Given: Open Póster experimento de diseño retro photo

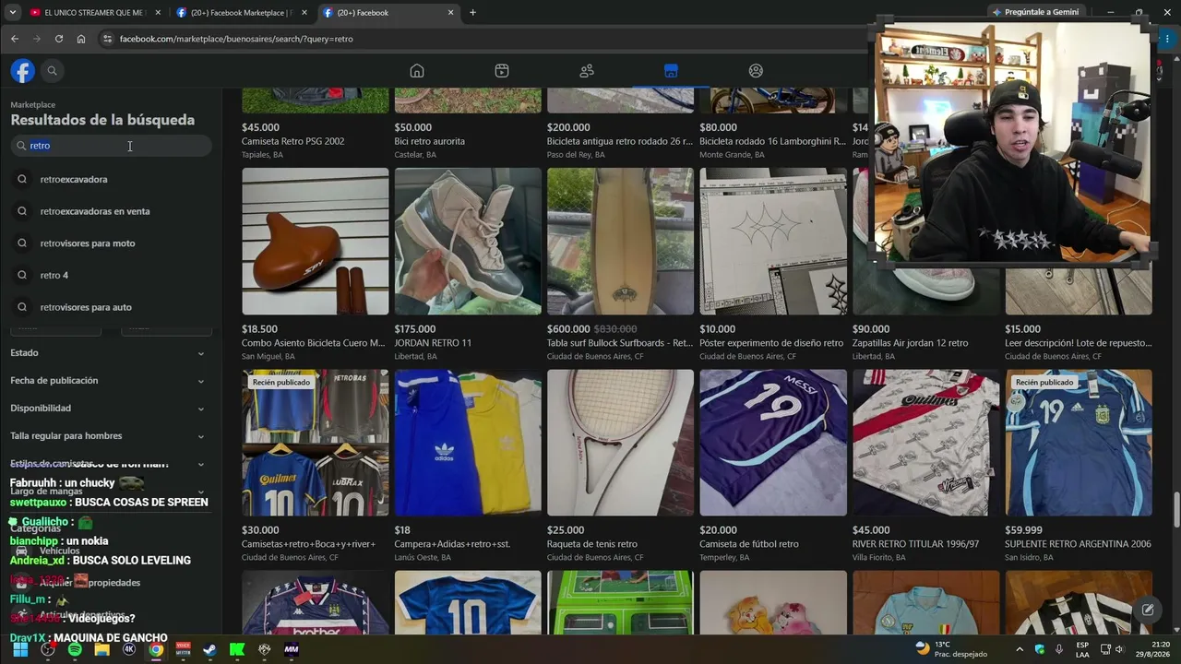Looking at the screenshot, I should (773, 242).
